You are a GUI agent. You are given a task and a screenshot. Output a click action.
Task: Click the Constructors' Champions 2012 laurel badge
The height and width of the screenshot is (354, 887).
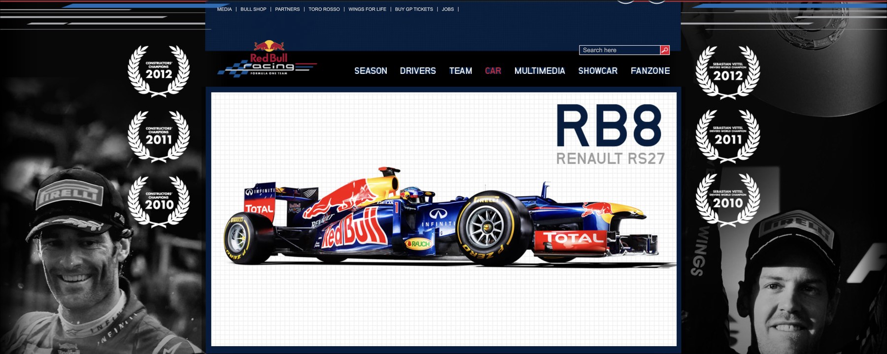[x=159, y=70]
